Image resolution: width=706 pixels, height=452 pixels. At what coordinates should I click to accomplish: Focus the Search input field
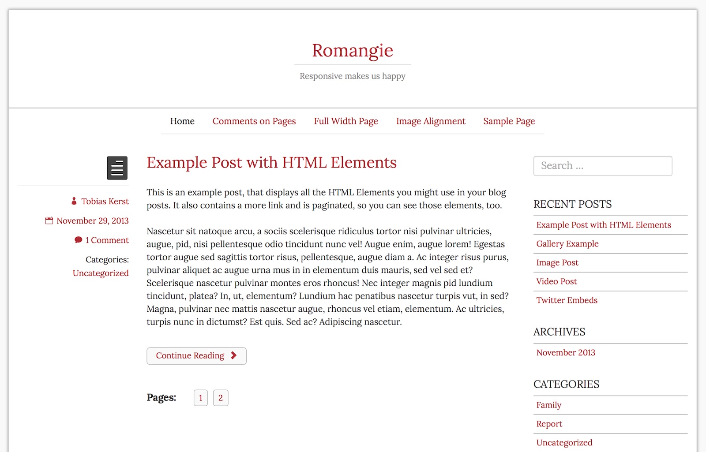pos(602,166)
